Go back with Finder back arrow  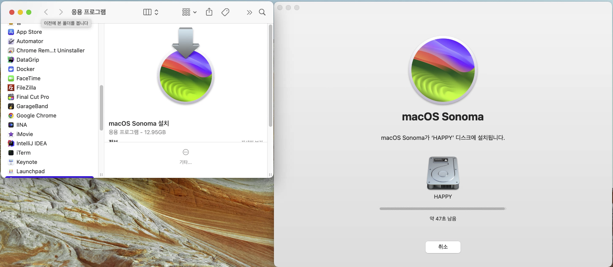(46, 12)
